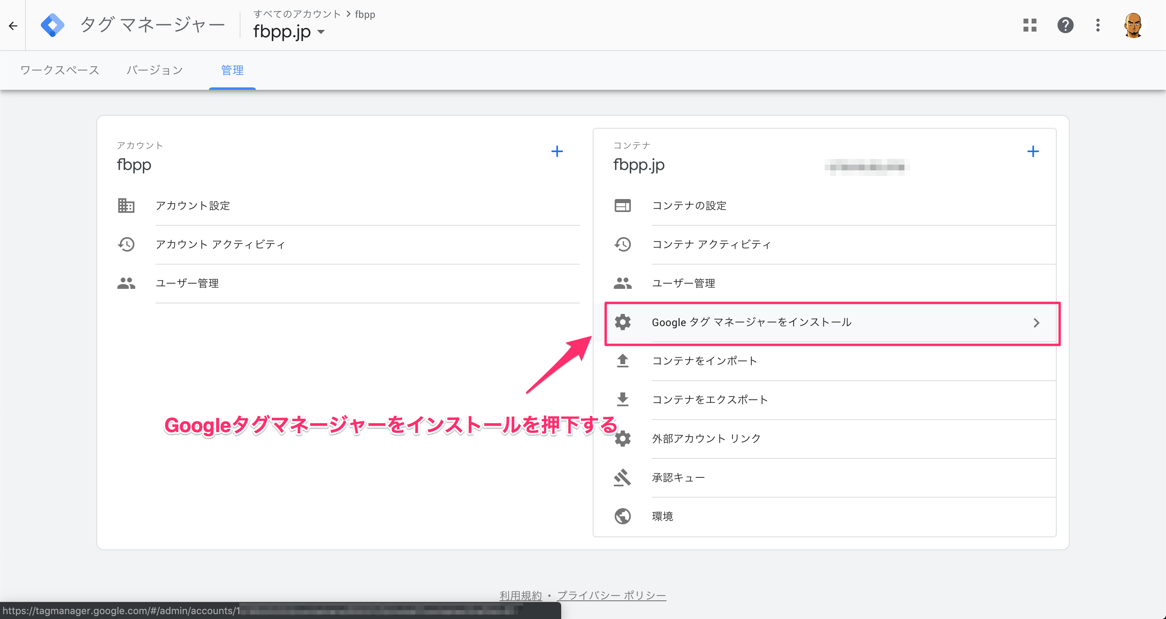Select the 管理 tab
Image resolution: width=1166 pixels, height=619 pixels.
232,70
